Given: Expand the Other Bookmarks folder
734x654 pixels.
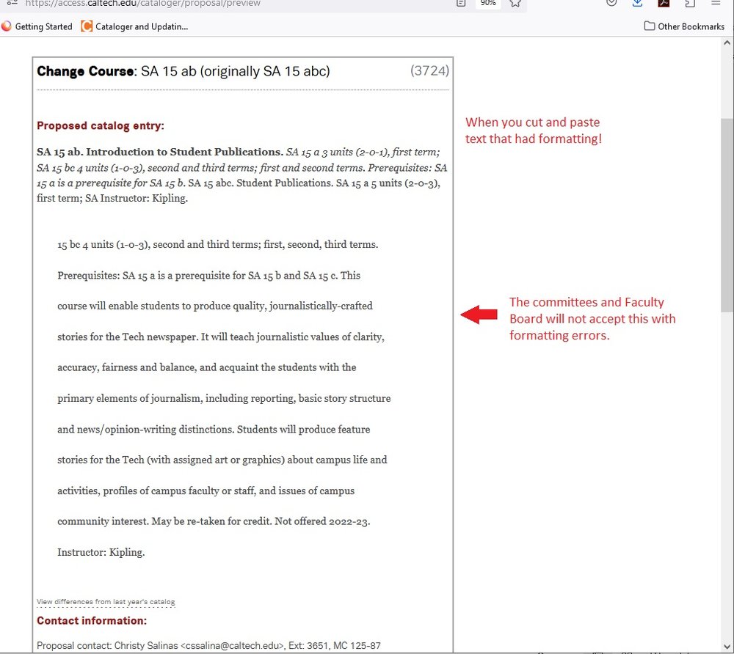Looking at the screenshot, I should (684, 26).
